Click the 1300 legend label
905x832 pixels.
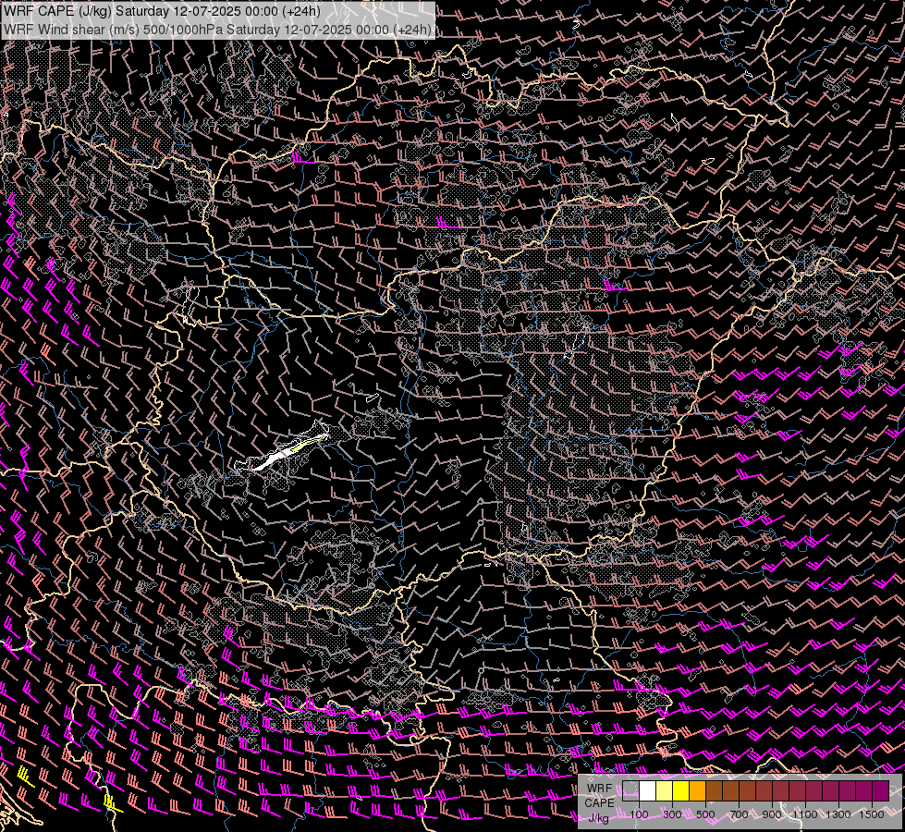tap(838, 814)
